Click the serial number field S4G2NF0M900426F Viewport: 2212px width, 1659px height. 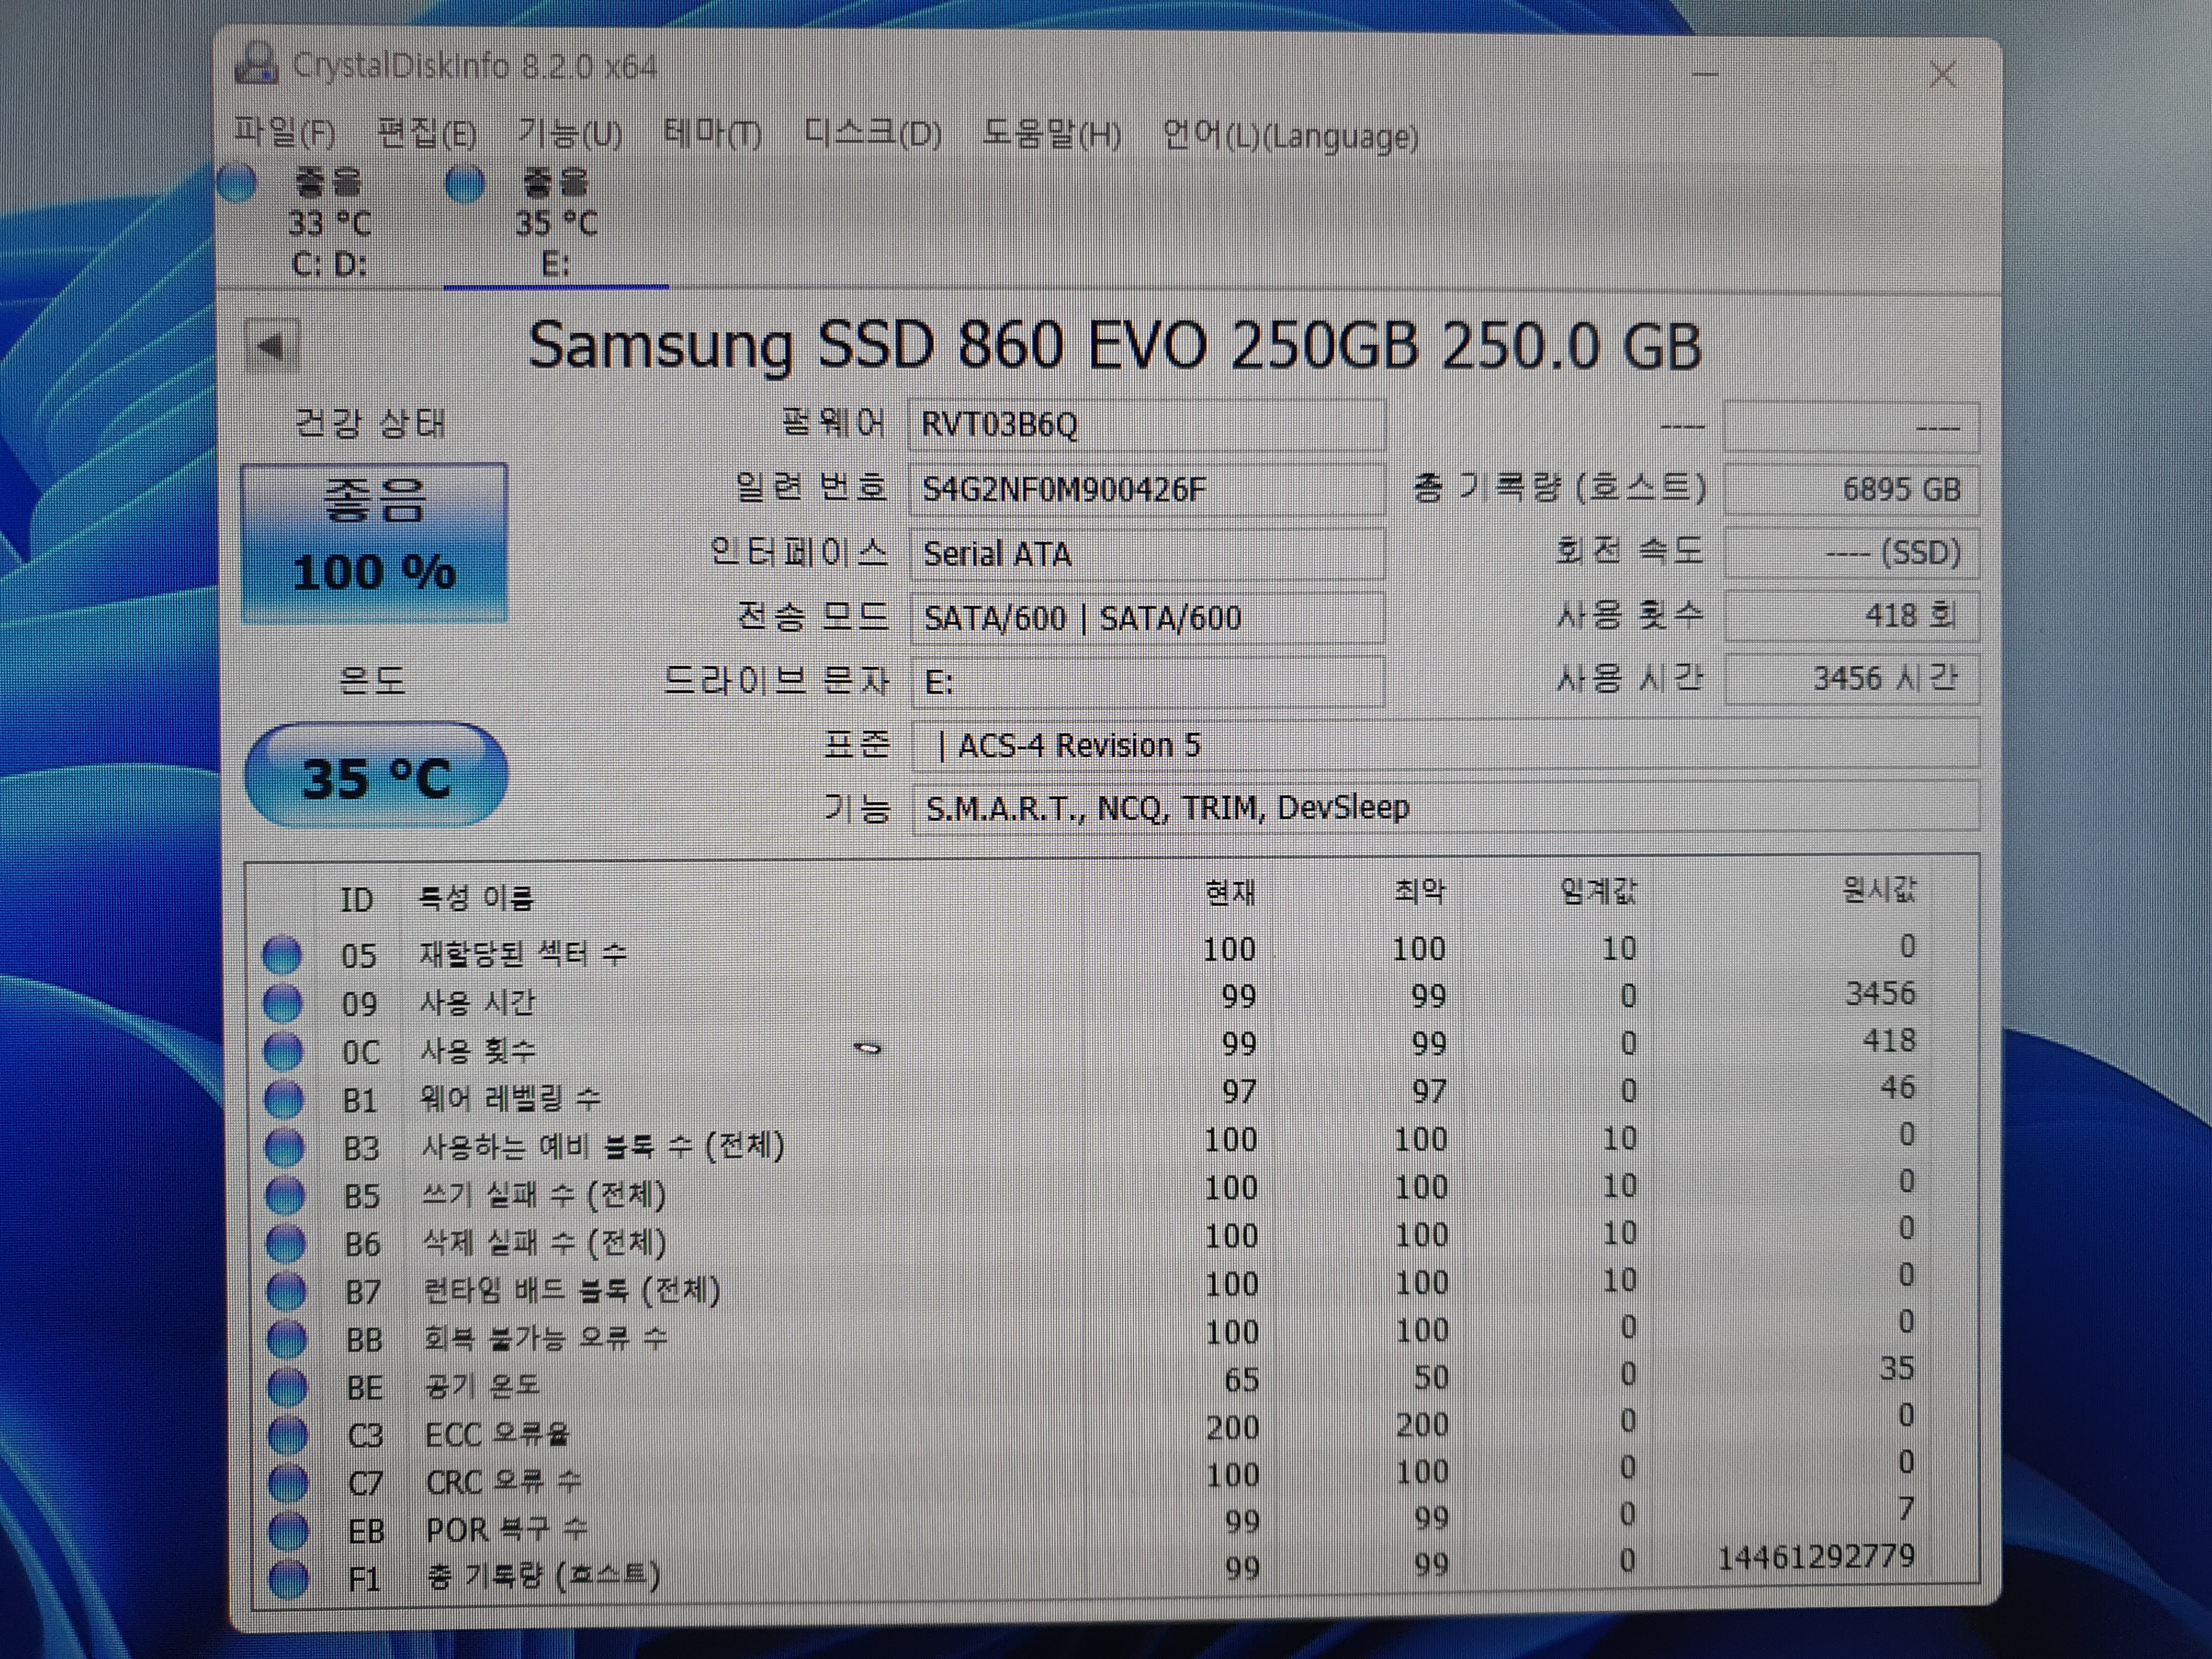1147,489
